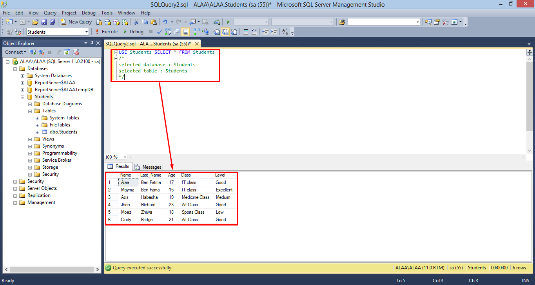Toggle Include Actual Execution Plan
The image size is (535, 285).
pos(196,32)
